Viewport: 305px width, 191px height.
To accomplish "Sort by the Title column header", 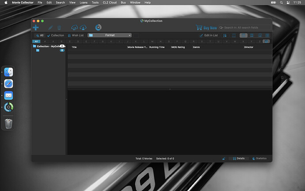I will pos(74,47).
